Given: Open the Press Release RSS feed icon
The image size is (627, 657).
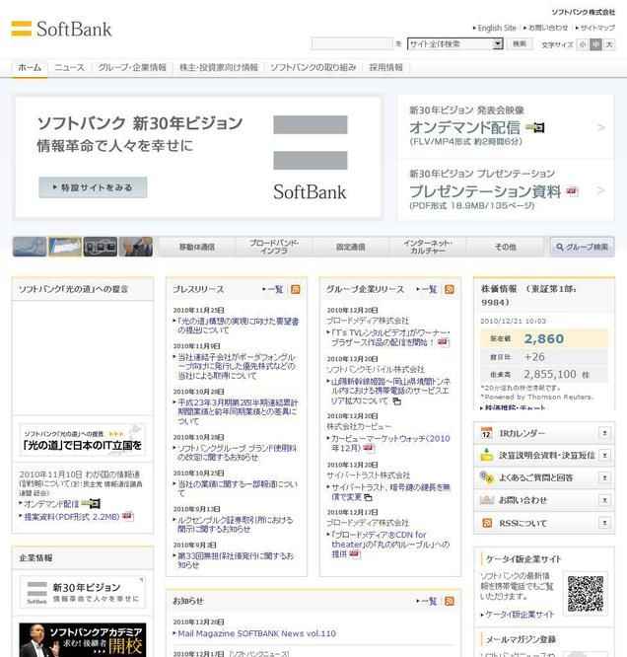Looking at the screenshot, I should [x=296, y=289].
